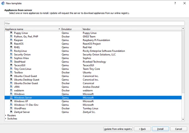
Task: Close the New template window
Action: 185,3
